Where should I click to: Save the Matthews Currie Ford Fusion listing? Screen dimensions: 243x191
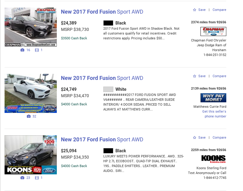202,76
